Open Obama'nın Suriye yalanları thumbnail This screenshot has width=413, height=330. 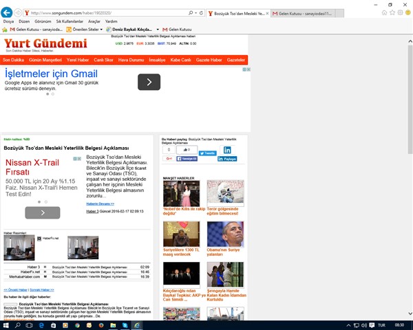click(225, 234)
